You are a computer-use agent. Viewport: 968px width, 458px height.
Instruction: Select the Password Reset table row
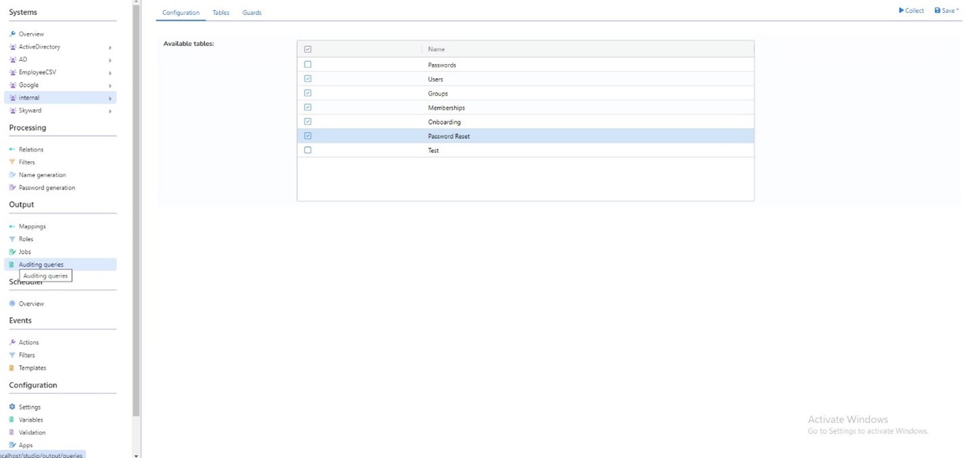[x=449, y=136]
